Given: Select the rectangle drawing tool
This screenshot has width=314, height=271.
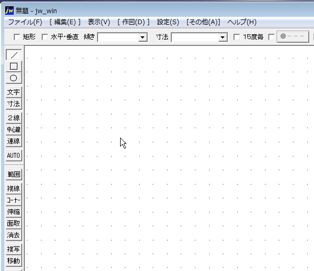Looking at the screenshot, I should [14, 66].
